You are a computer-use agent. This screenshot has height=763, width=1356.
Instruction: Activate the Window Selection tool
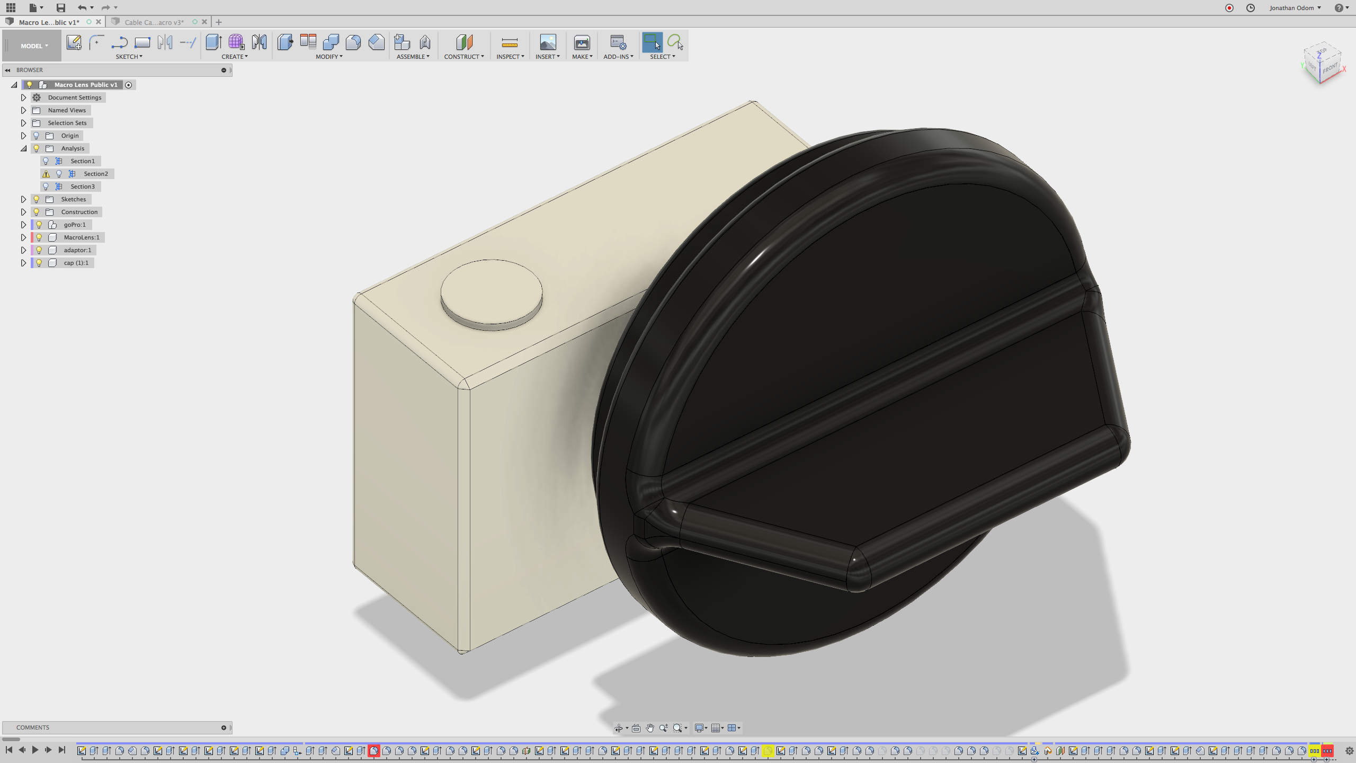point(652,42)
